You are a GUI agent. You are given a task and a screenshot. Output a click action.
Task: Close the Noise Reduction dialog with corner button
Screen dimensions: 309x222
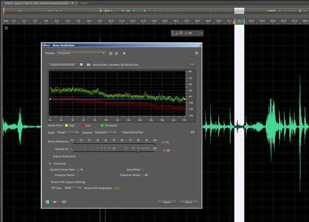pyautogui.click(x=200, y=45)
